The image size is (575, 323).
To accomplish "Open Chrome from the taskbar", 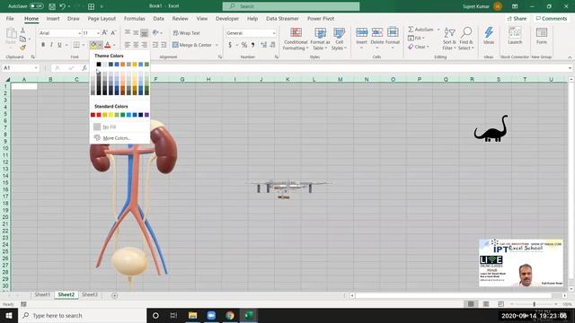I will click(x=230, y=315).
